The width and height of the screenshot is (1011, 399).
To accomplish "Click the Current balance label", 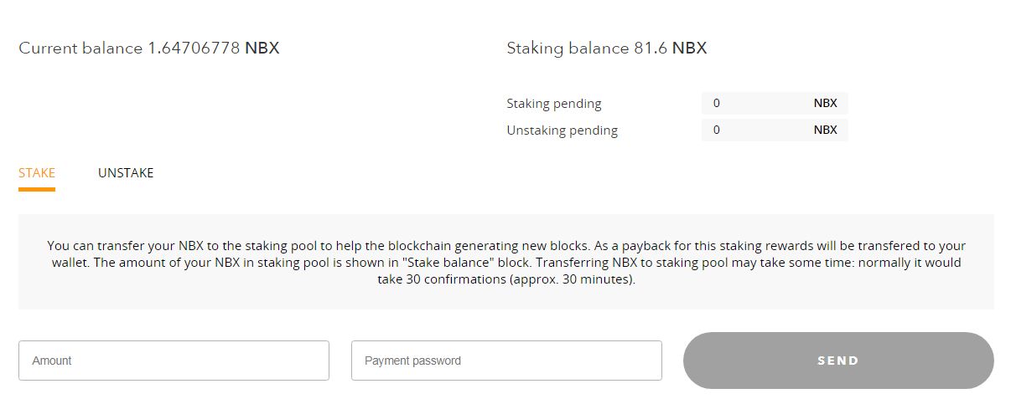I will (x=80, y=49).
